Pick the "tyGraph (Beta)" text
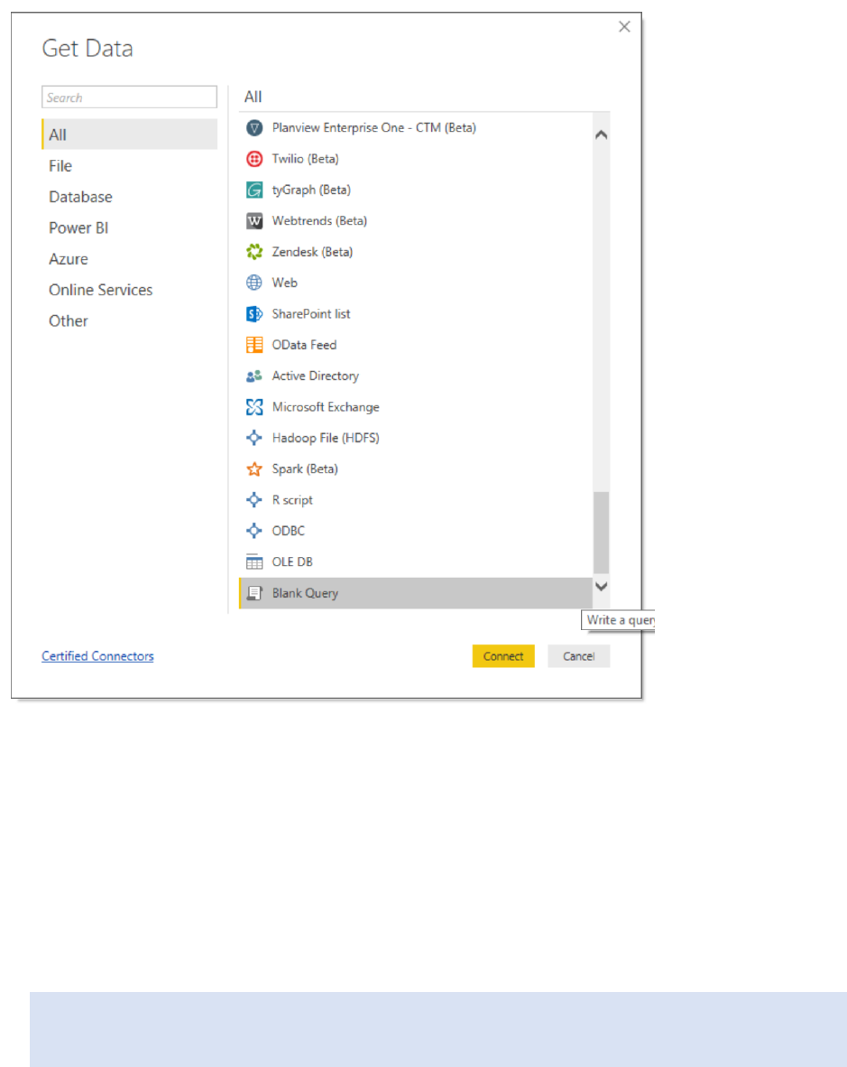 pyautogui.click(x=311, y=190)
